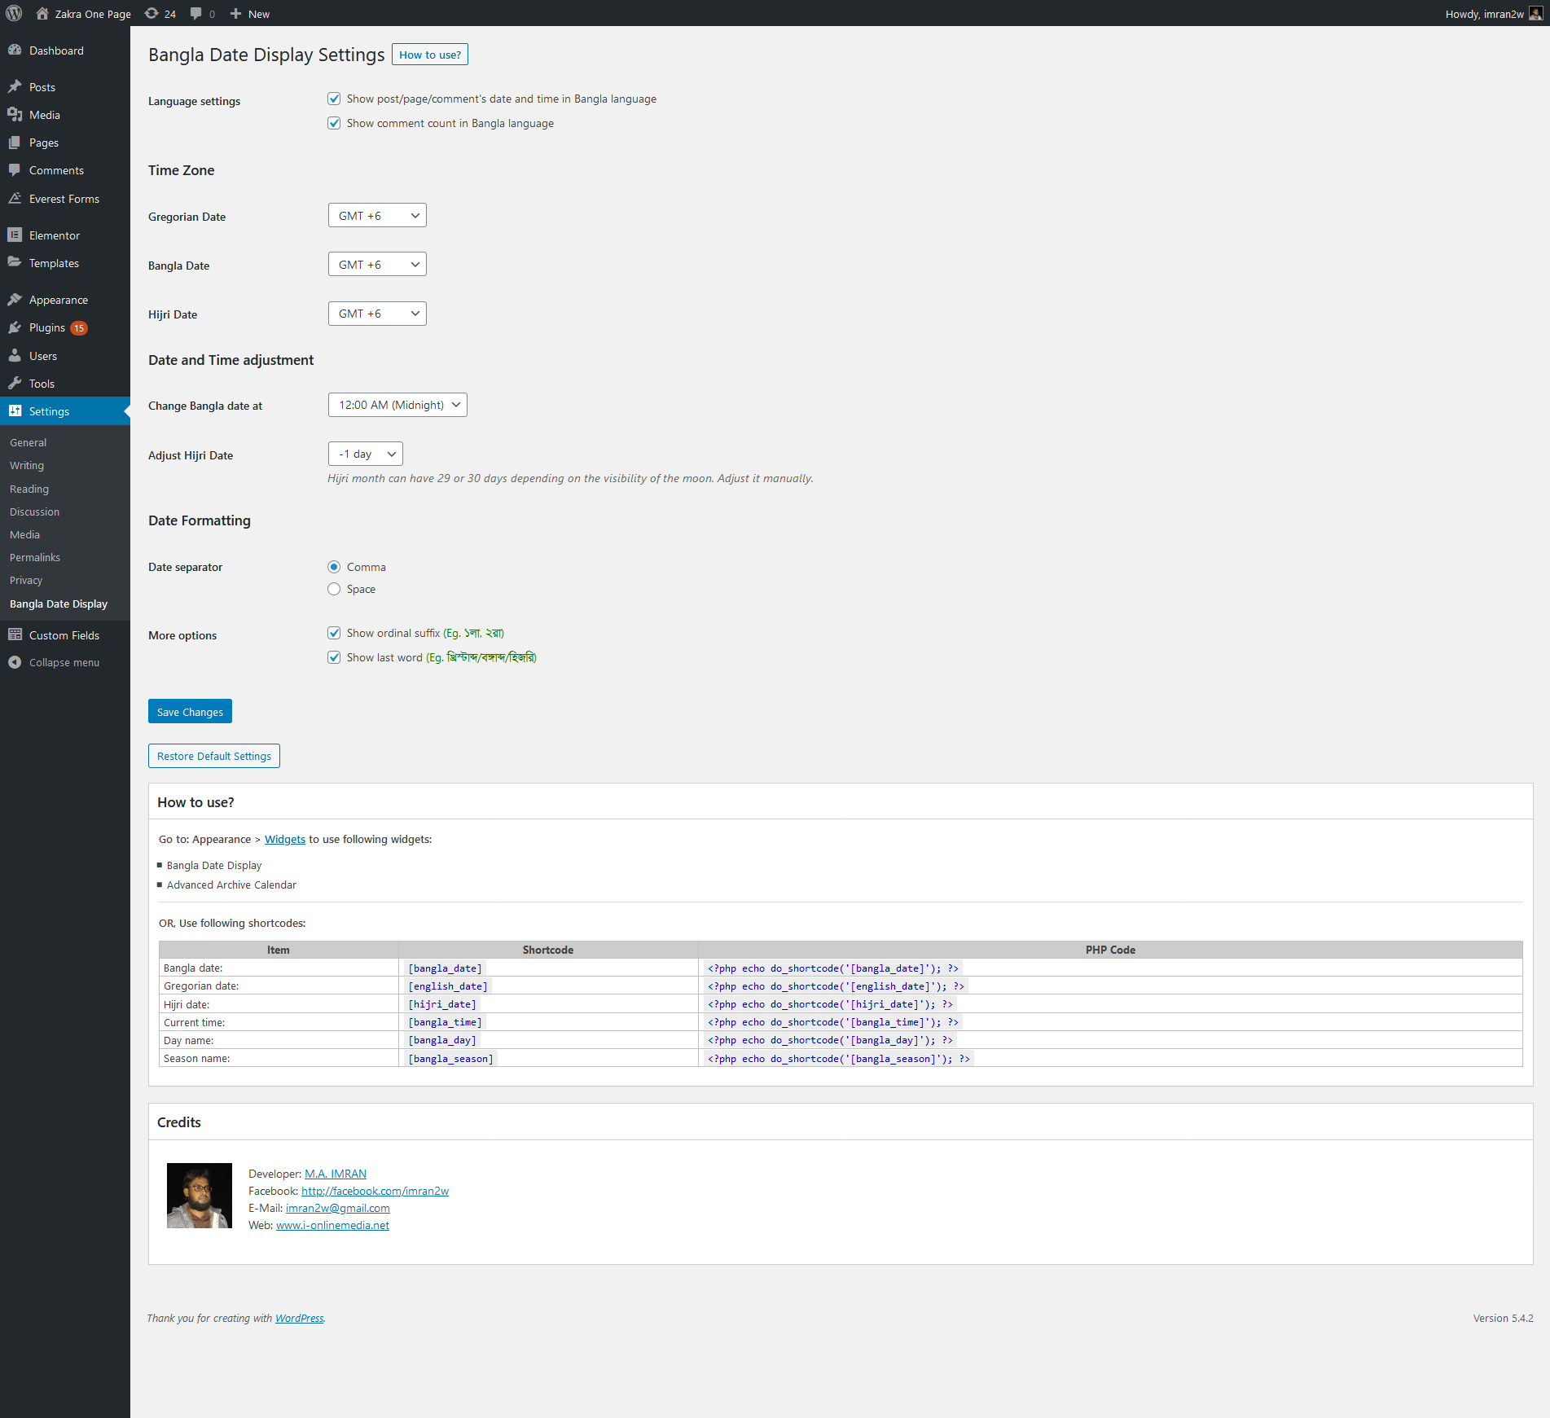Click the Media sidebar icon
Screen dimensions: 1550x1418
pos(15,114)
